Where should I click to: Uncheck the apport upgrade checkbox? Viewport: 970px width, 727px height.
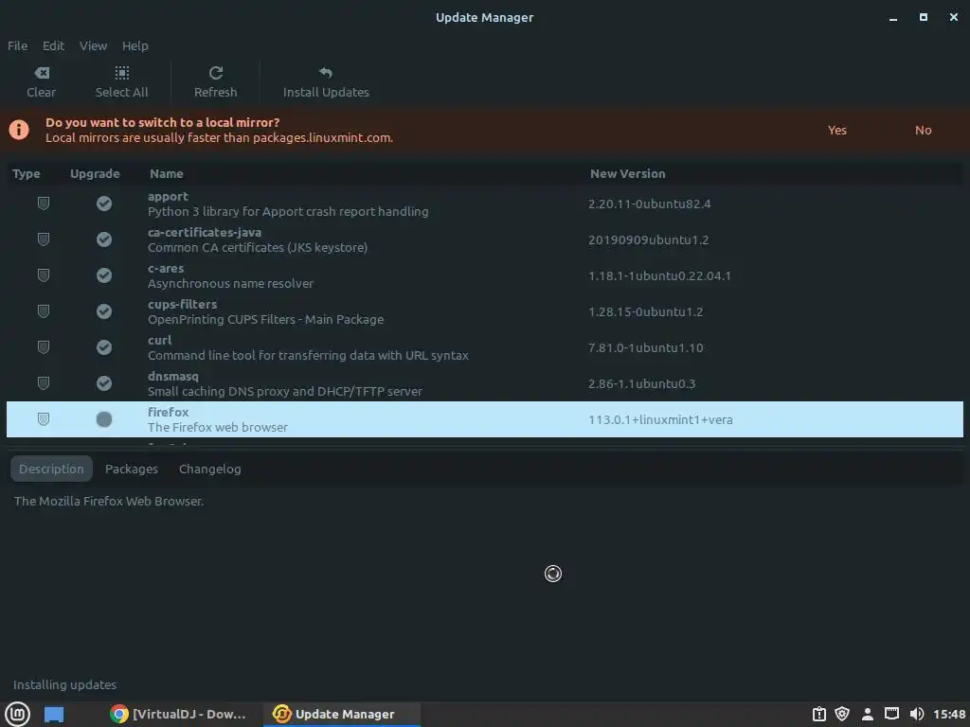point(104,204)
